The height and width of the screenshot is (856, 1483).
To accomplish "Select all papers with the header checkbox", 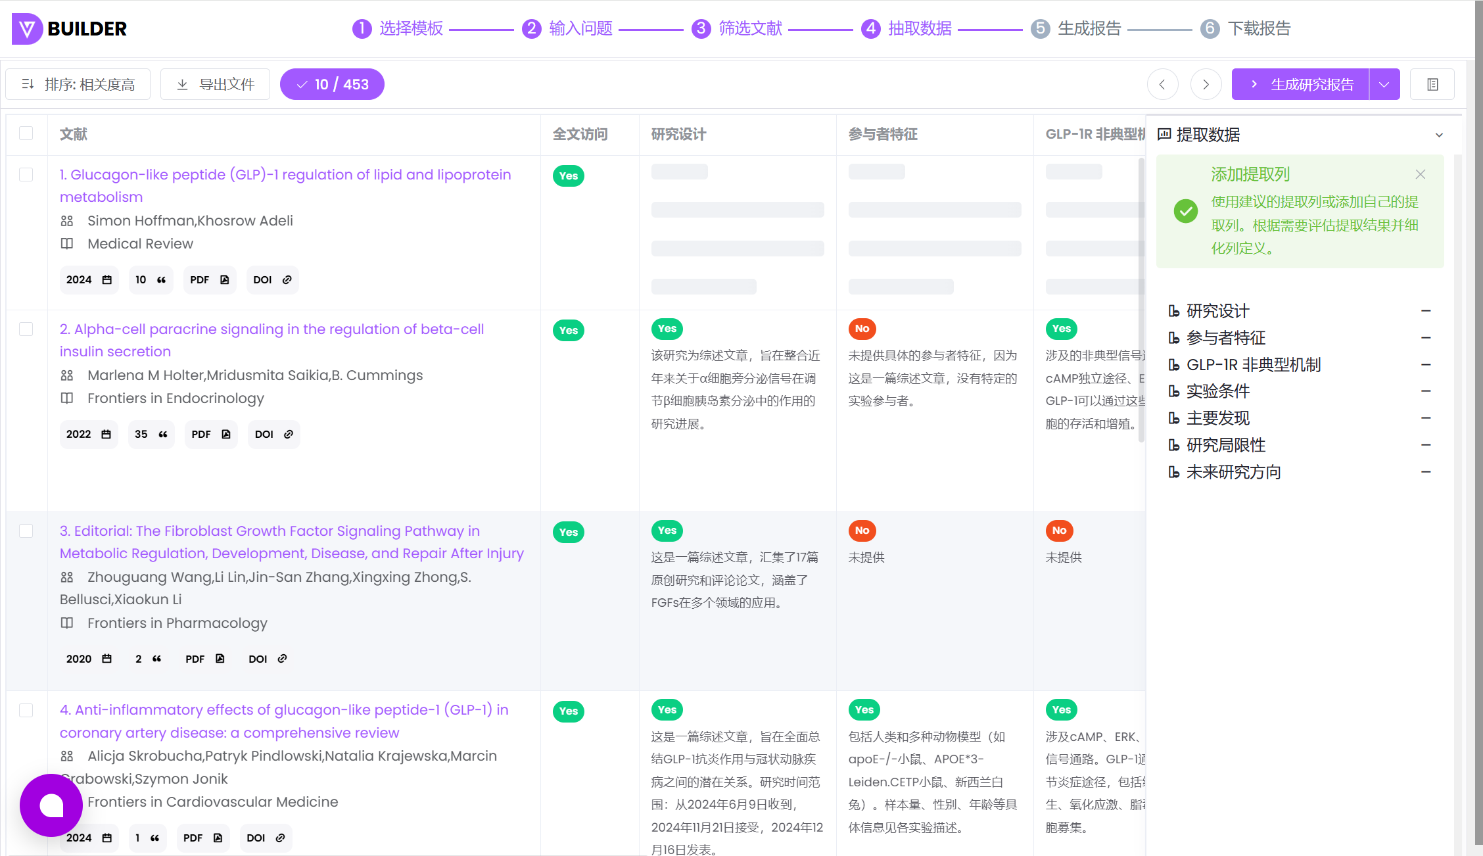I will tap(26, 133).
